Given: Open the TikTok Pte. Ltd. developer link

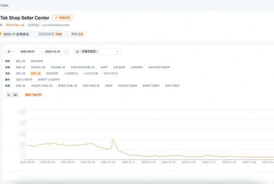Looking at the screenshot, I should point(15,25).
